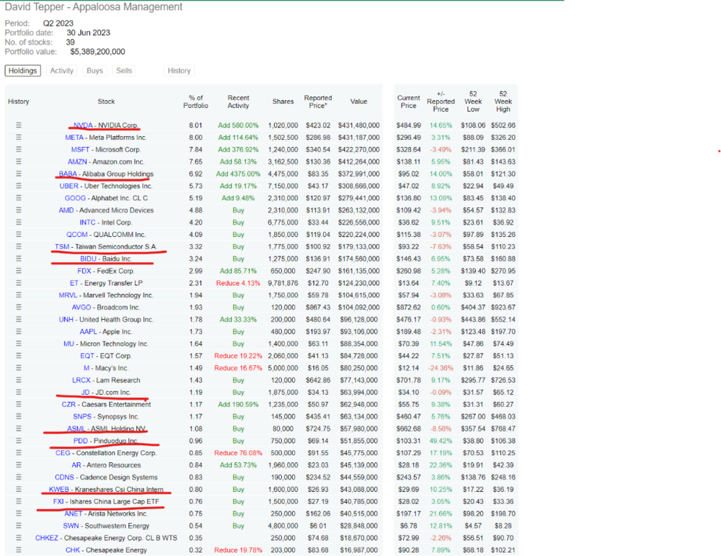Open history icon for AMZN row
721x556 pixels.
pos(19,162)
